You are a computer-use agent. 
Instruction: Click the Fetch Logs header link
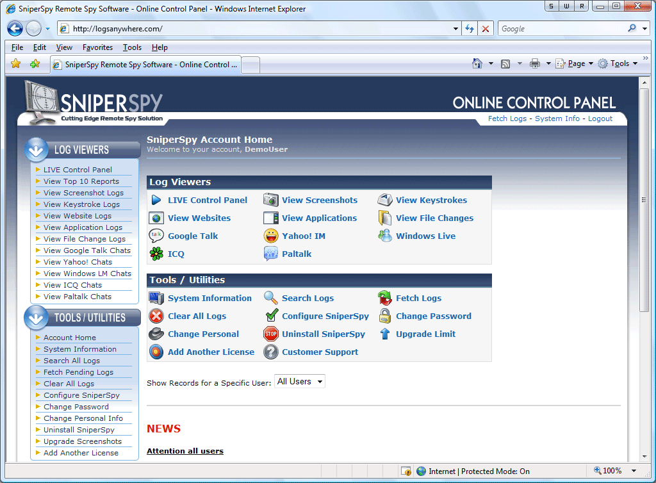point(507,119)
